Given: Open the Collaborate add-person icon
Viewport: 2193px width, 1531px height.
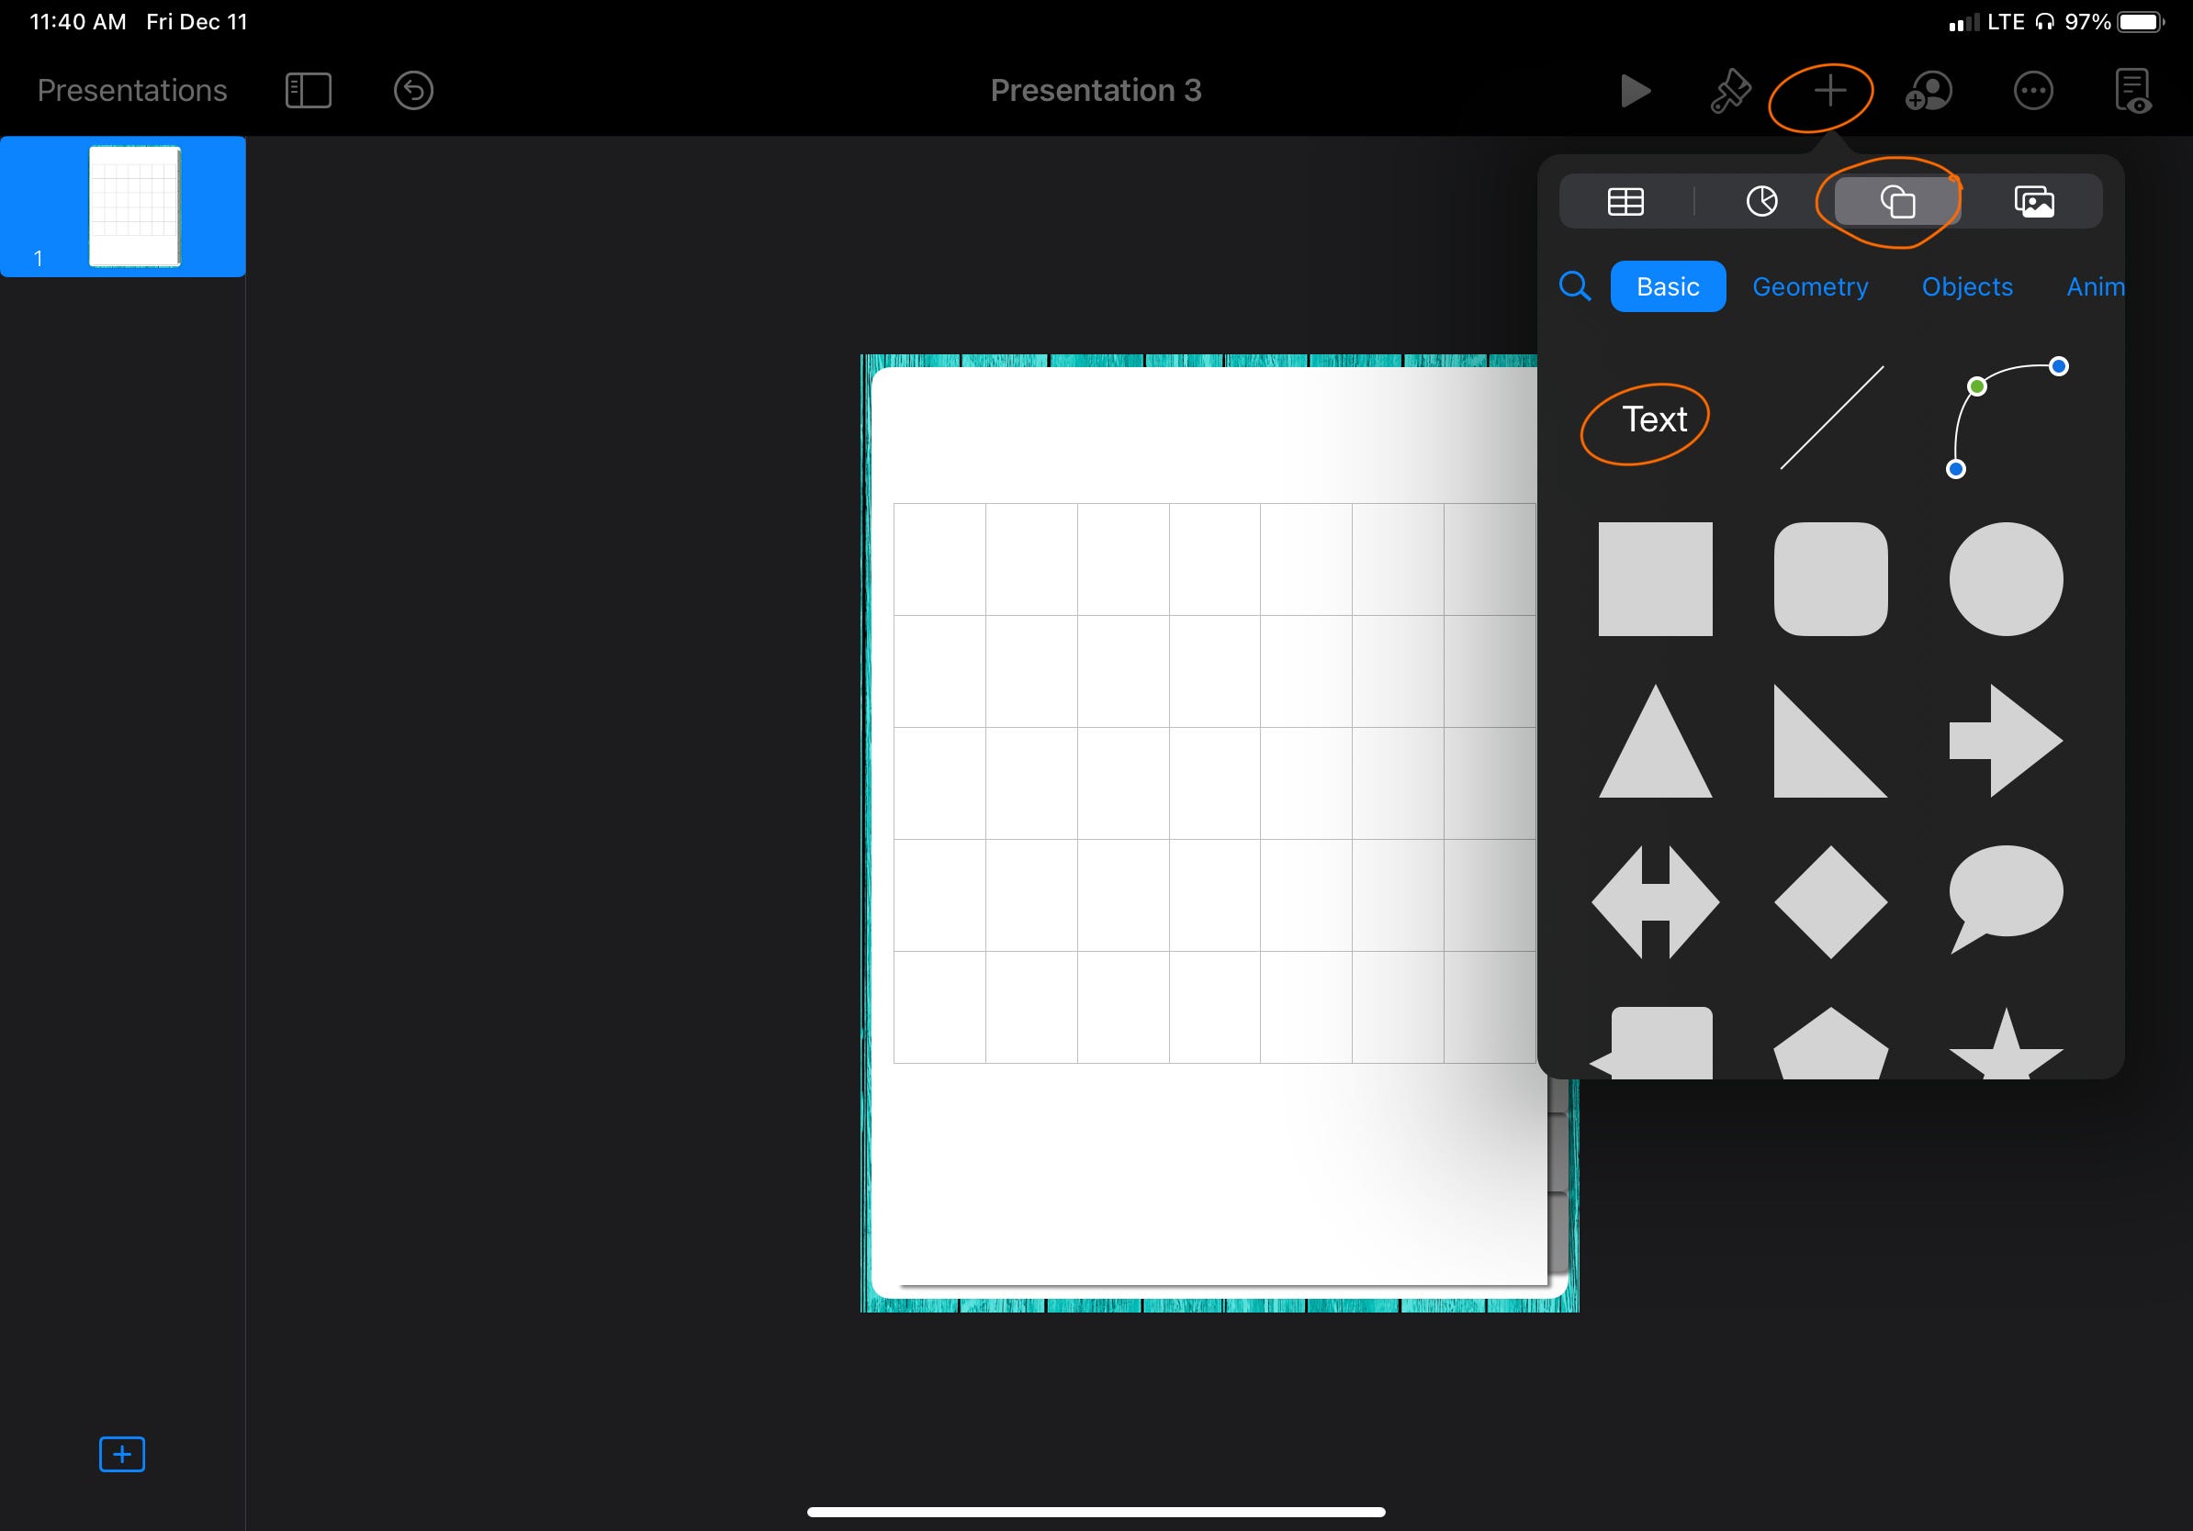Looking at the screenshot, I should pos(1929,92).
